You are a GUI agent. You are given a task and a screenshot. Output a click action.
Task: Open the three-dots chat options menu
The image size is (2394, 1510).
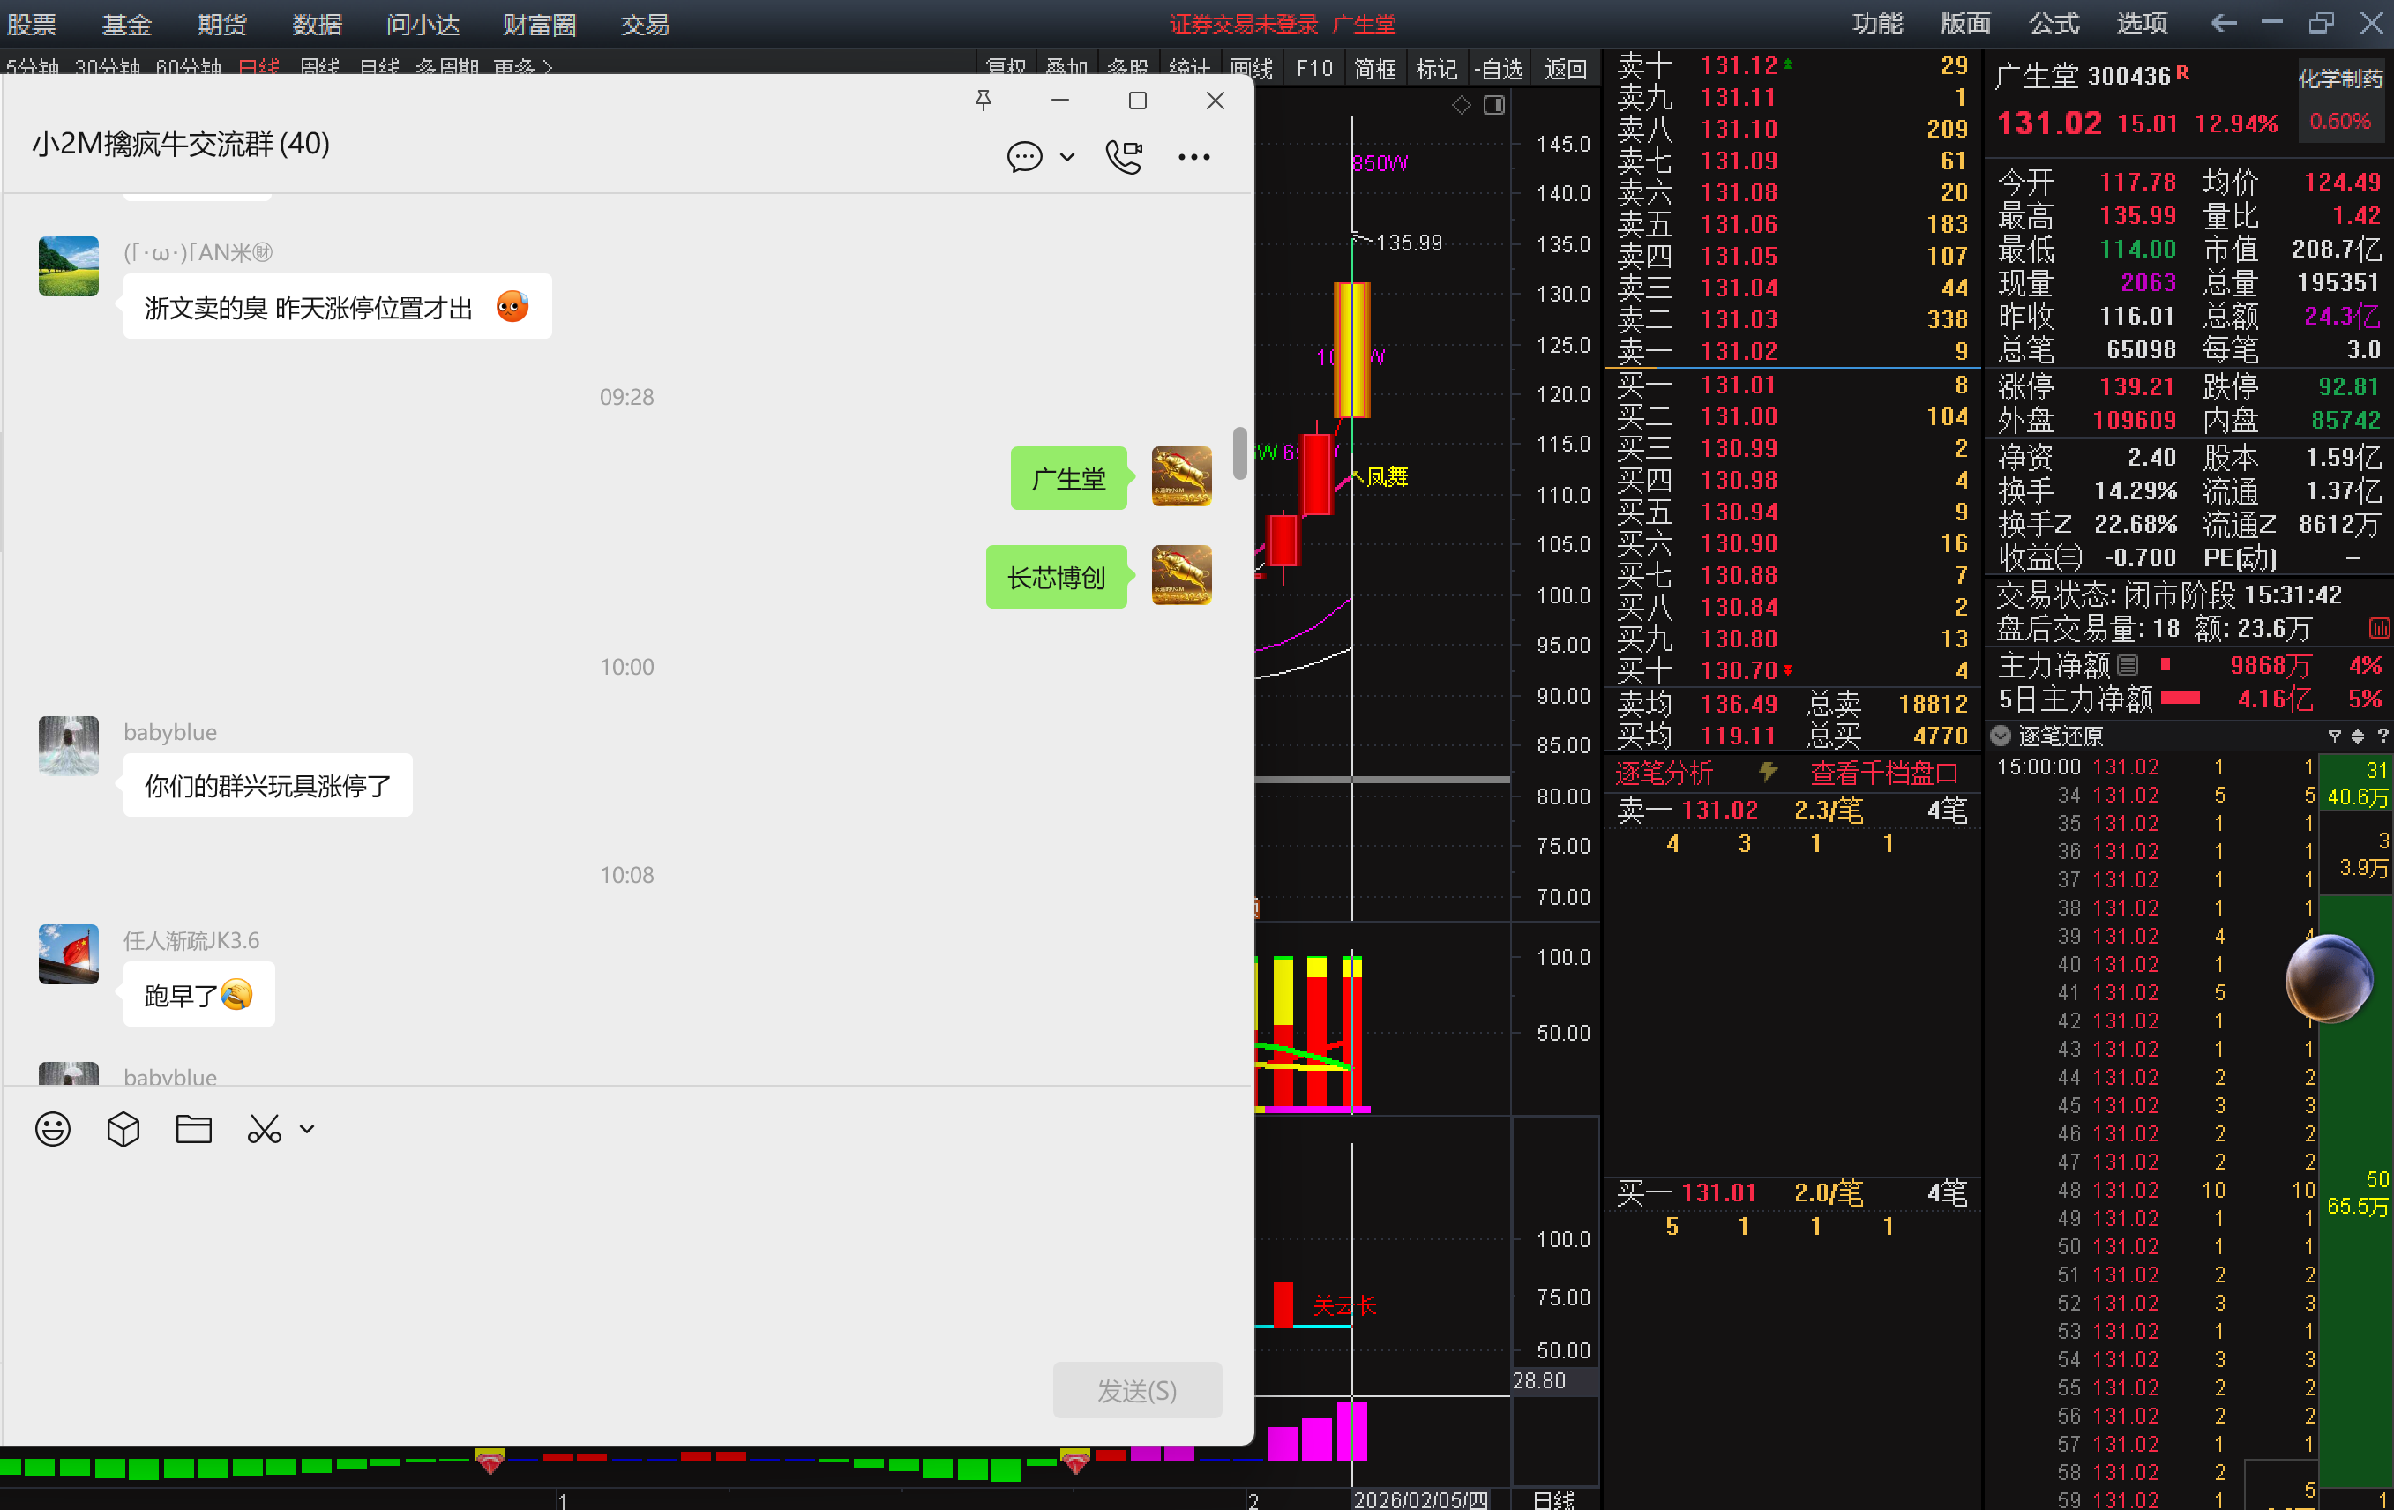tap(1194, 156)
